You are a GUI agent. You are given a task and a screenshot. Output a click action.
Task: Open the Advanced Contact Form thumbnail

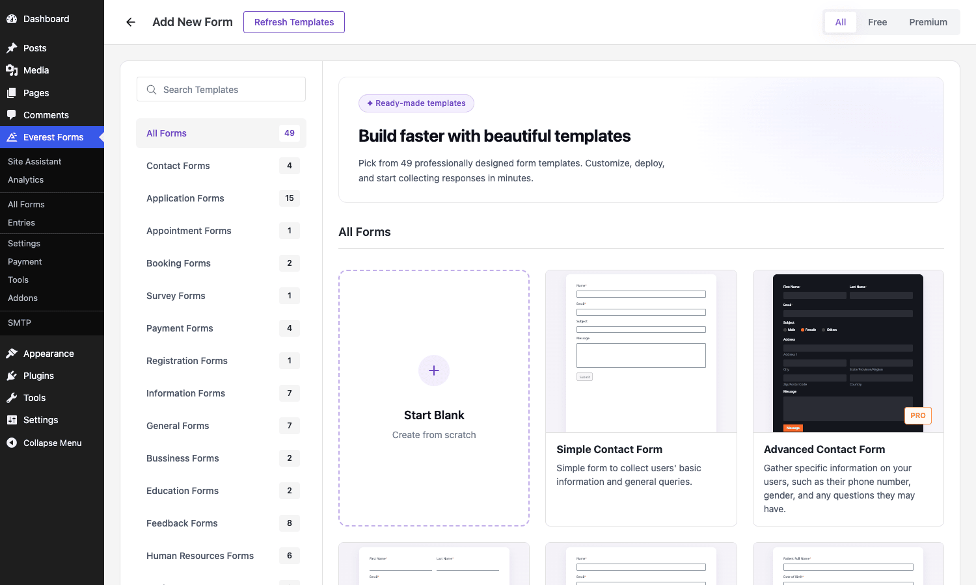pos(848,352)
